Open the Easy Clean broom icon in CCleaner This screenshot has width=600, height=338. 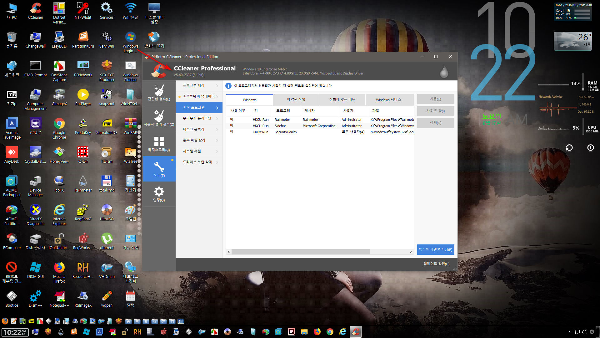pos(159,93)
